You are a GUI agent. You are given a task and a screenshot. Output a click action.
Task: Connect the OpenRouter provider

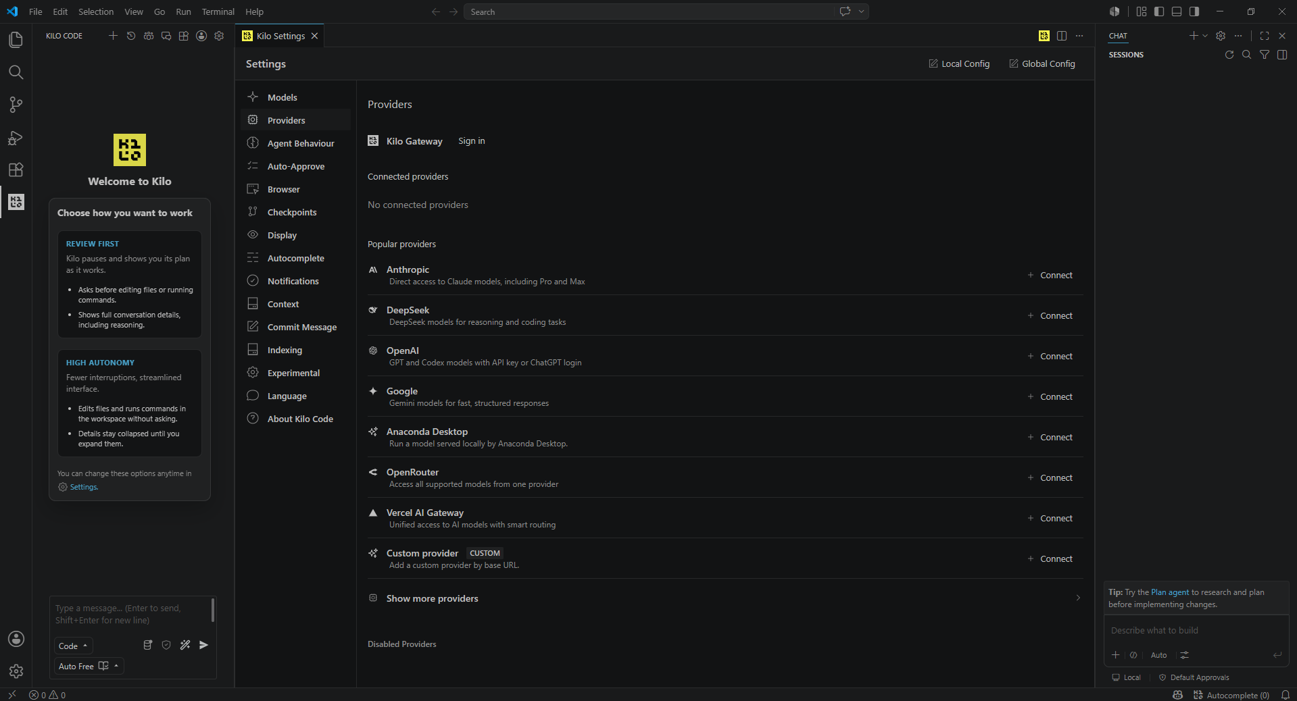[1050, 477]
